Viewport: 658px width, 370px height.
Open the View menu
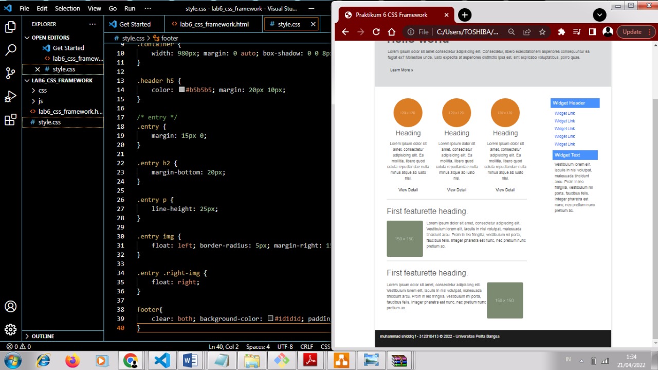click(x=95, y=8)
